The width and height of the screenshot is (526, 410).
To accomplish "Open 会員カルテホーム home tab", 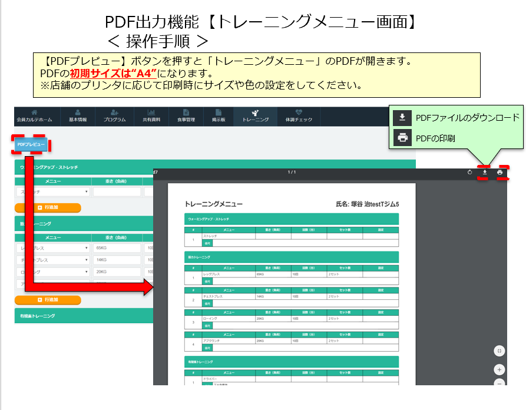I will pyautogui.click(x=34, y=116).
